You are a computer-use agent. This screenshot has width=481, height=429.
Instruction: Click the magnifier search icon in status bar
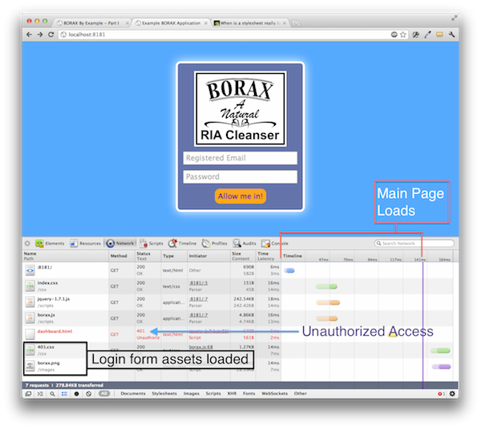point(52,394)
